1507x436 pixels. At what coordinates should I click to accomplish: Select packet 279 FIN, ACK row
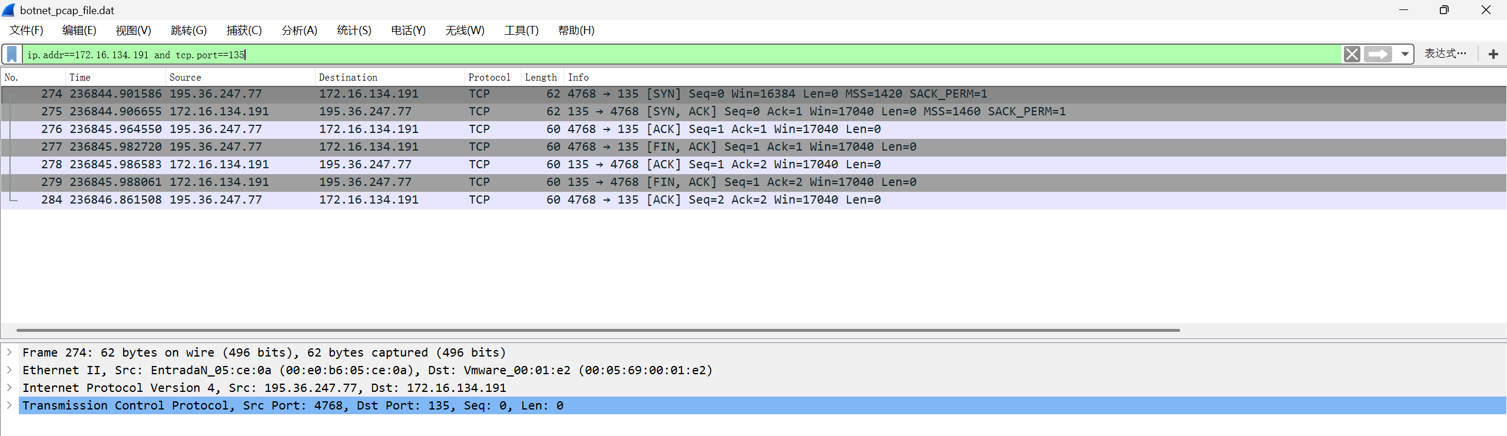point(754,182)
